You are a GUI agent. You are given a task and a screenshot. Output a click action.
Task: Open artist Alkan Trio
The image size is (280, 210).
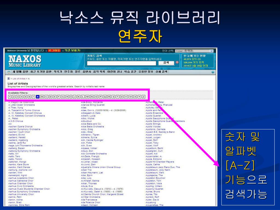(86, 170)
